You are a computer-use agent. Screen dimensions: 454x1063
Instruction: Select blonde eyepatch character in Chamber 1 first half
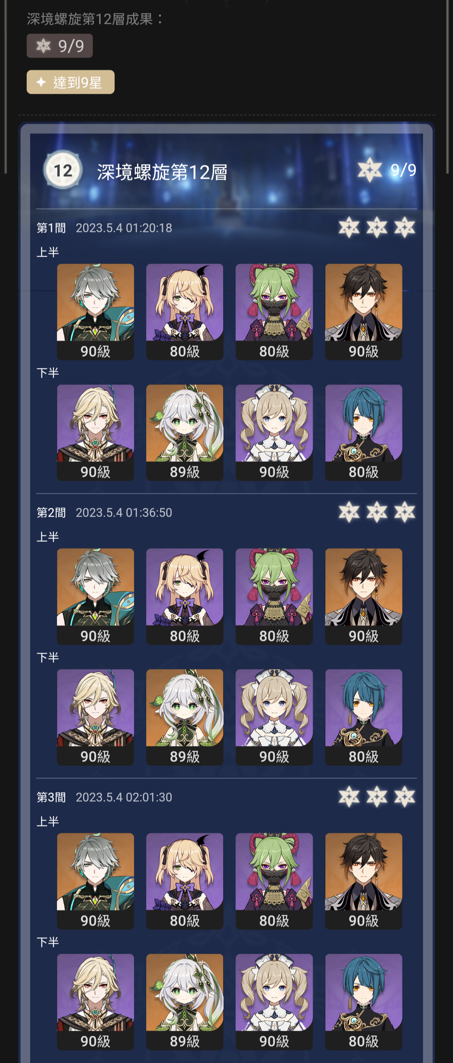coord(185,311)
